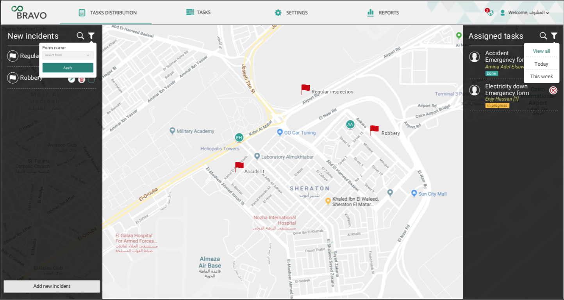Open the Tasks Distribution tab
Image resolution: width=564 pixels, height=300 pixels.
[x=107, y=13]
